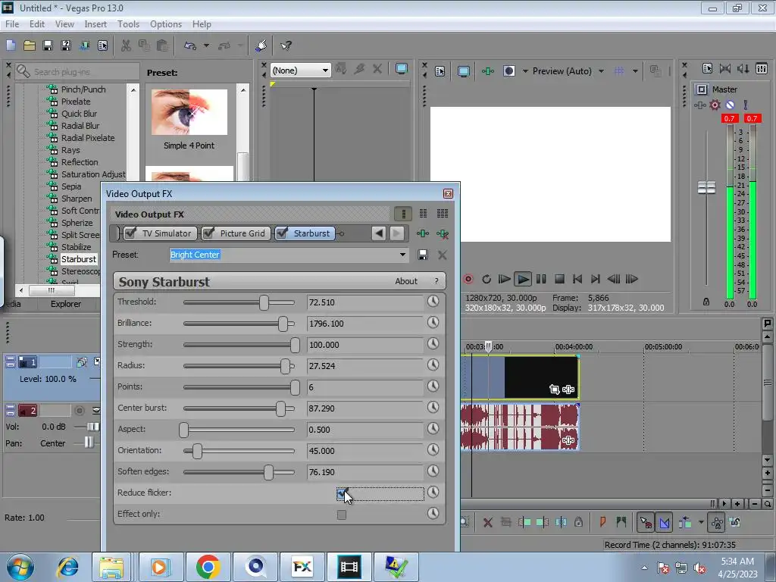Select Sepia in plug-in list

pos(71,186)
